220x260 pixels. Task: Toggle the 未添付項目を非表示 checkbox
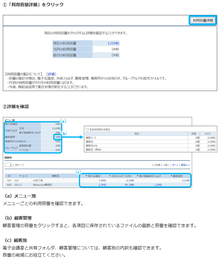coord(87,129)
